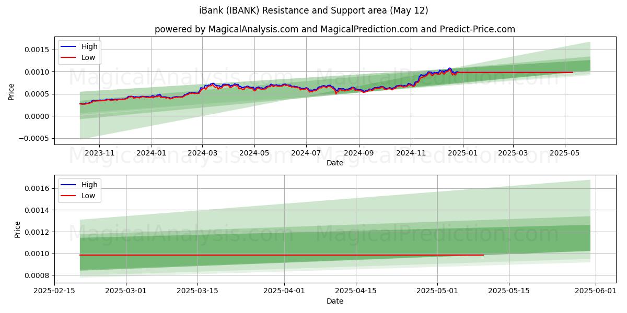Screen dimensions: 627x313
Task: Click the 'Date' axis label under top chart
Action: 335,163
